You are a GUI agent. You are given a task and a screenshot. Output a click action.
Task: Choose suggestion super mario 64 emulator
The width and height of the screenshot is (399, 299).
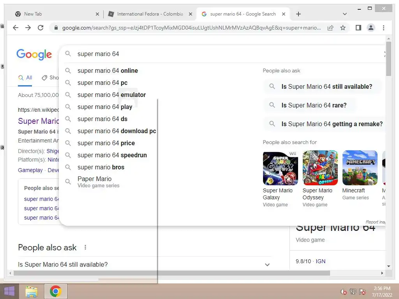coord(111,95)
